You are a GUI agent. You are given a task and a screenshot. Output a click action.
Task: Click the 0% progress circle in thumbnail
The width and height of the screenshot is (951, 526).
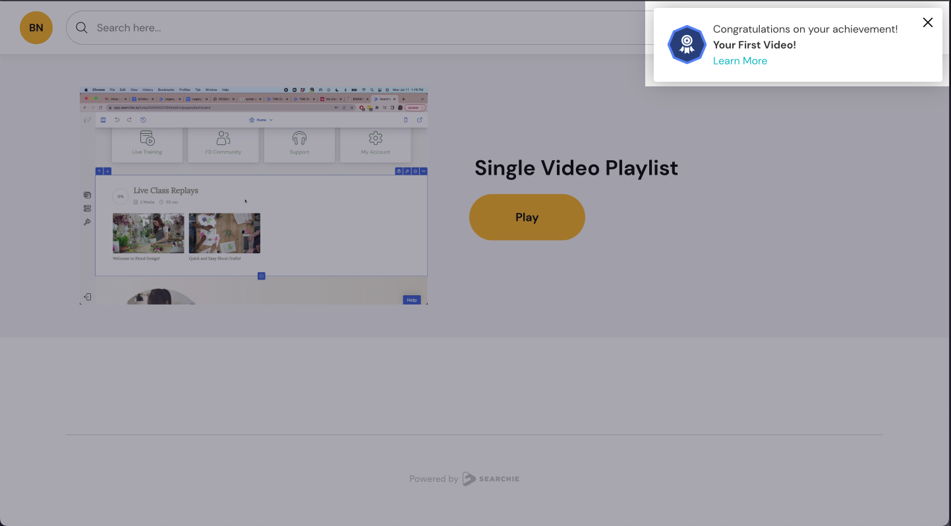tap(120, 196)
